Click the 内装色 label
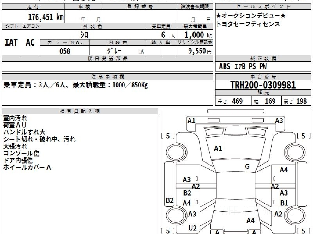313x234 pixels. coord(117,42)
